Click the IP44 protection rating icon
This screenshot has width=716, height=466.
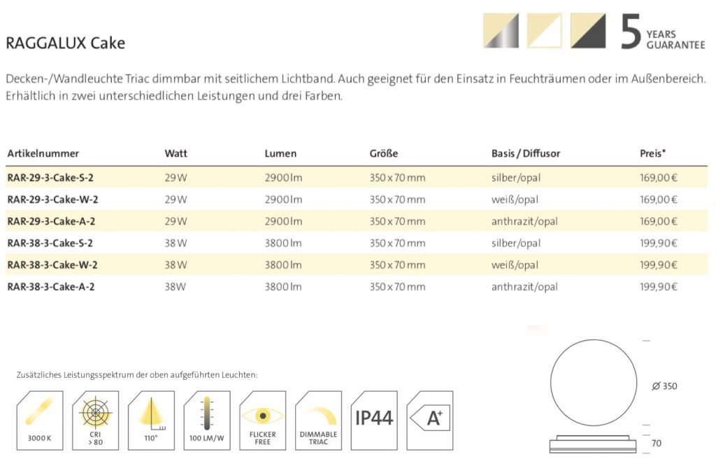[374, 421]
